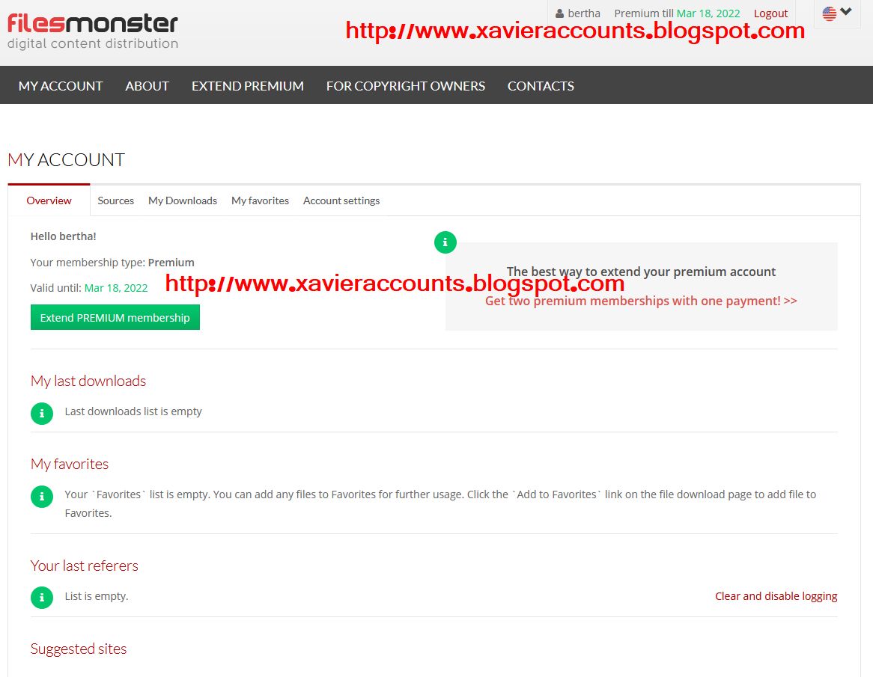The image size is (873, 677).
Task: Open ABOUT page in navigation bar
Action: pyautogui.click(x=147, y=86)
